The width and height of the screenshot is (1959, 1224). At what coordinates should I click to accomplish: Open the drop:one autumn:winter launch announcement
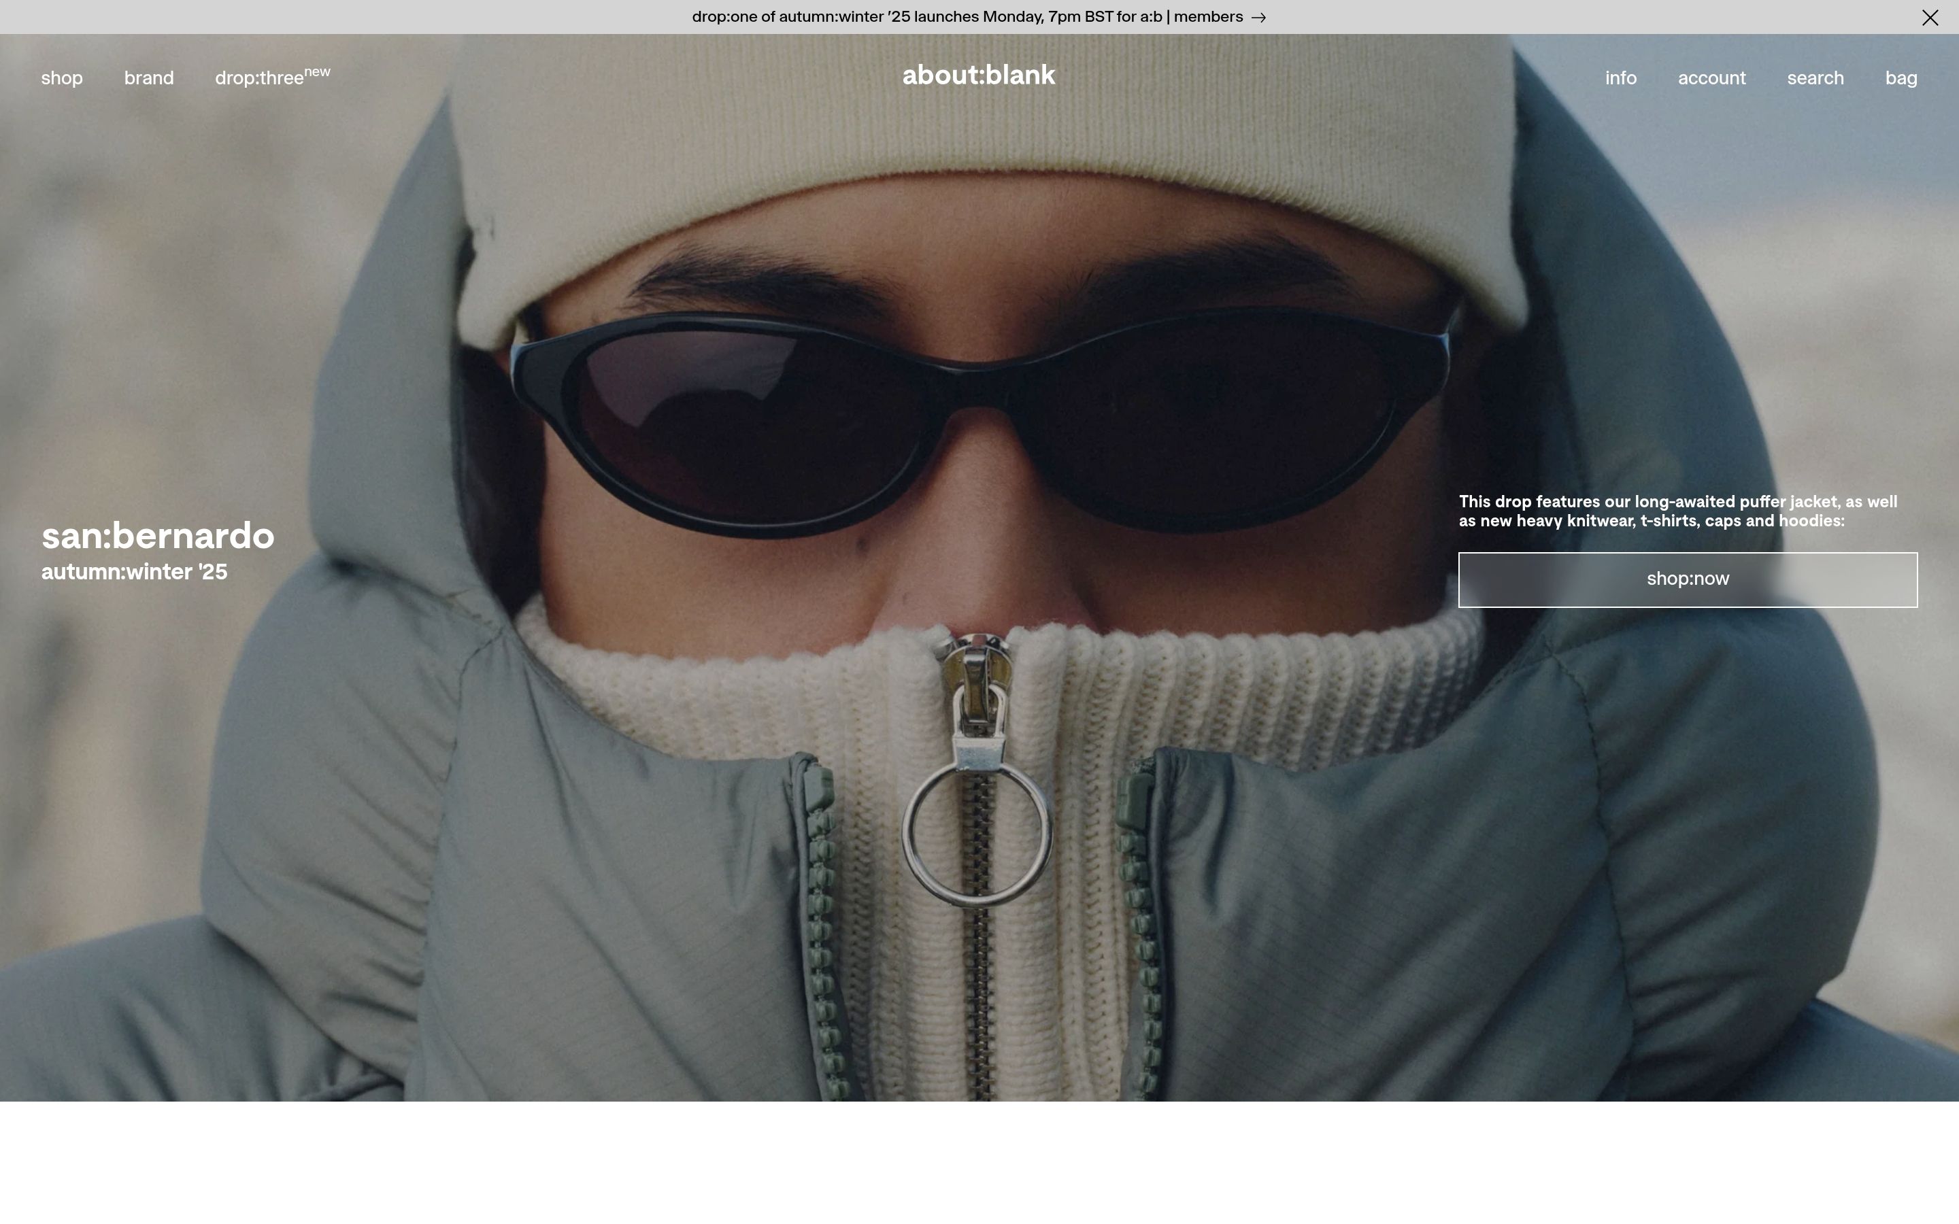click(967, 17)
